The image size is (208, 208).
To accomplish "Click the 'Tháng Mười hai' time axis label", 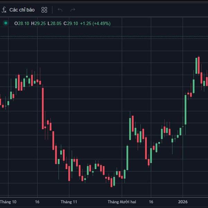I will click(x=122, y=201).
